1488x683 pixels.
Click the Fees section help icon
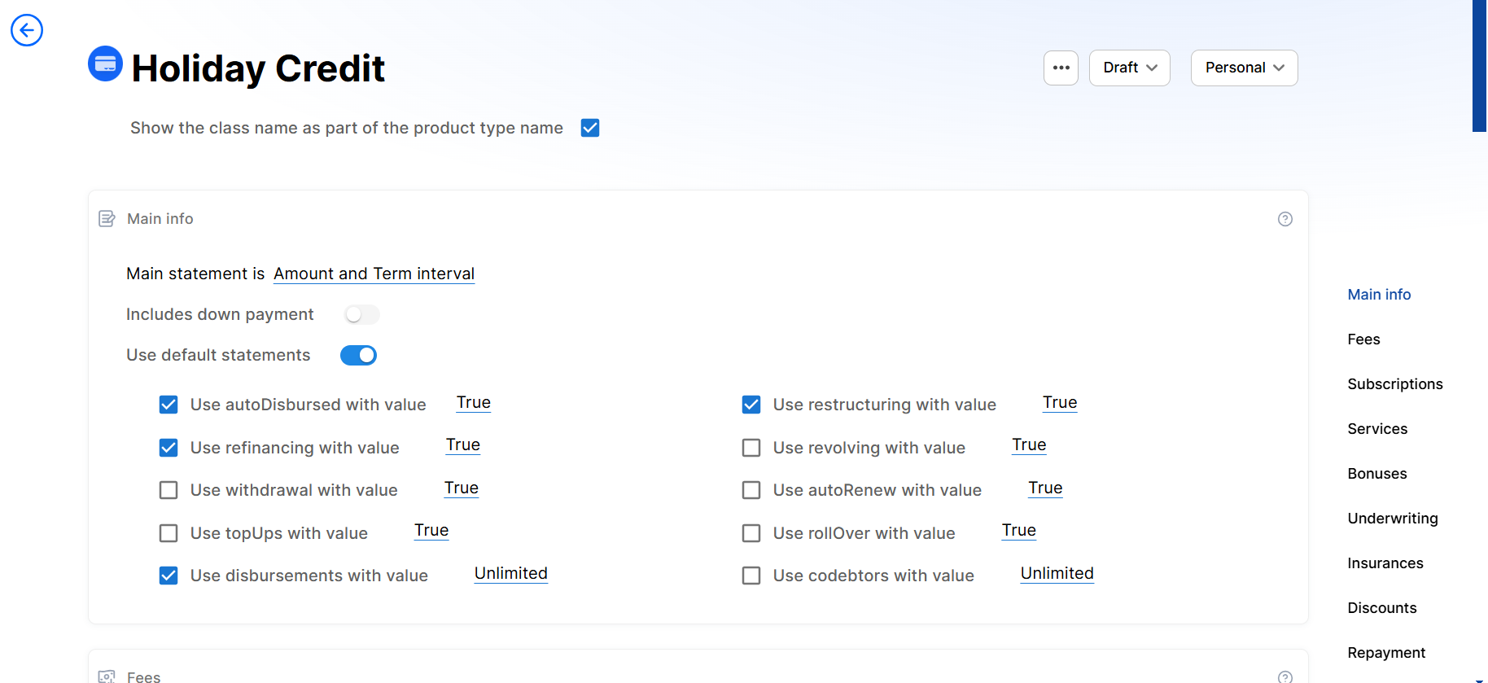point(1284,676)
